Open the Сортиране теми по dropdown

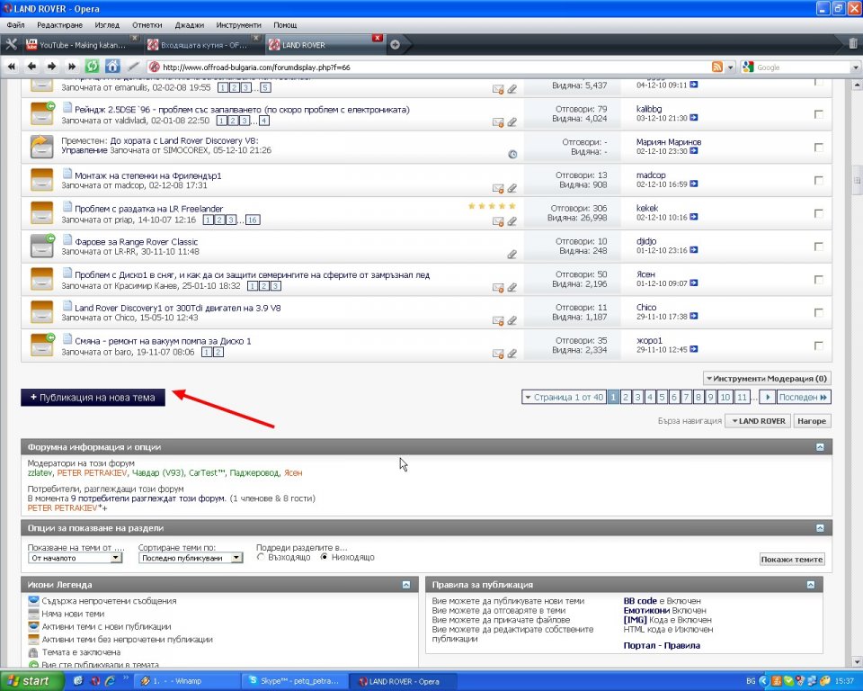[191, 558]
